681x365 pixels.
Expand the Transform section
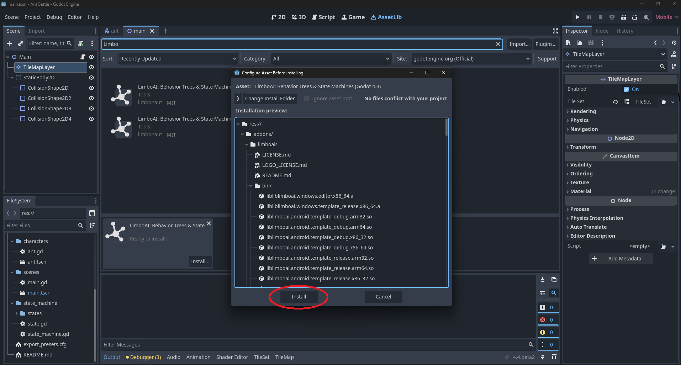tap(582, 147)
